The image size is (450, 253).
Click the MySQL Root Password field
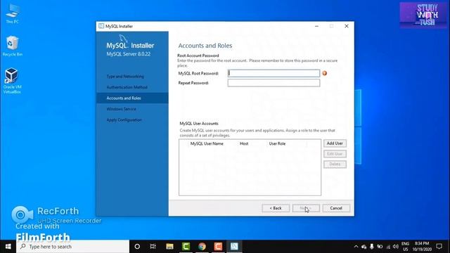274,73
